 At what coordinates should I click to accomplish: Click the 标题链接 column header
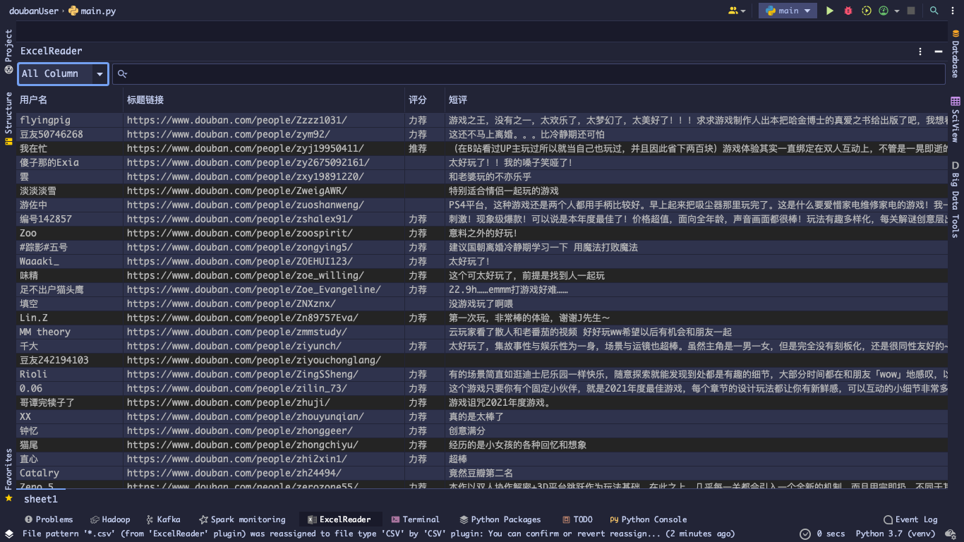(265, 100)
